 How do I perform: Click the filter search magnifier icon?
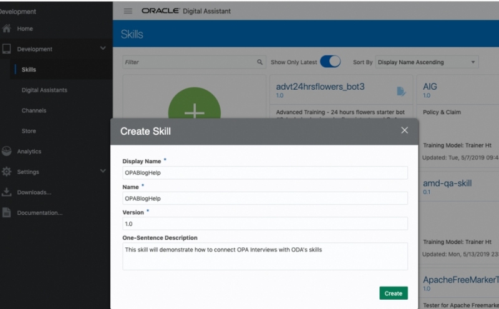click(259, 62)
